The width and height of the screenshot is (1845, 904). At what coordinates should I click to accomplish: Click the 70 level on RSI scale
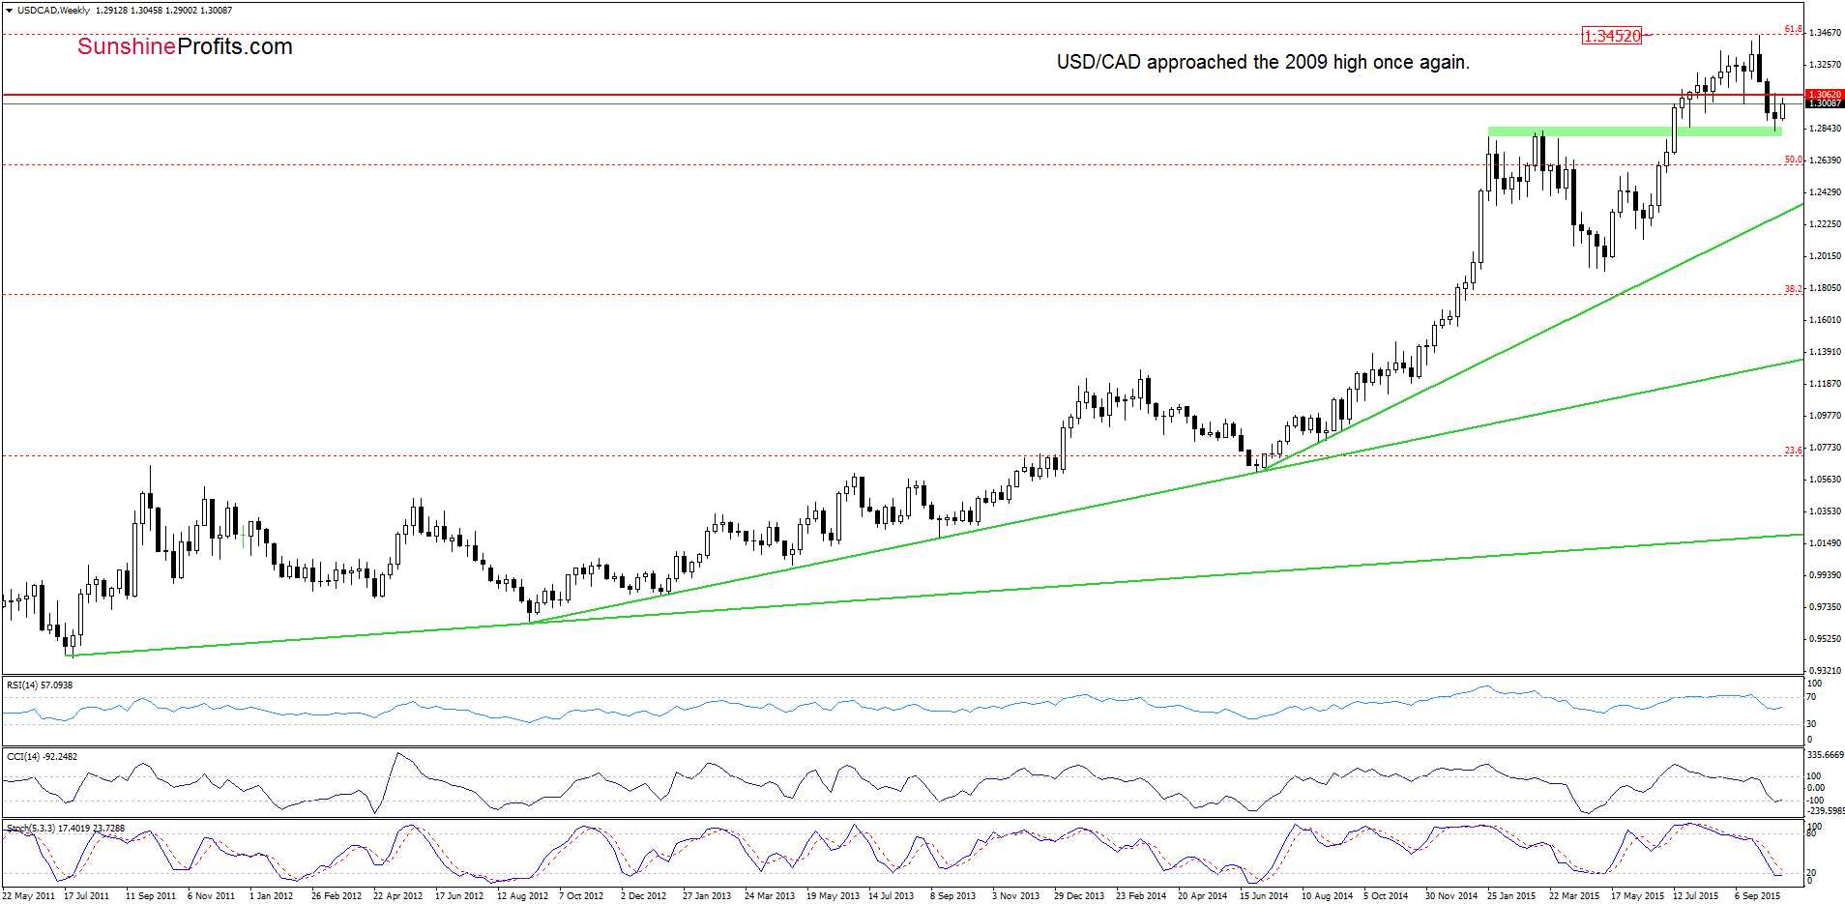click(x=1811, y=697)
